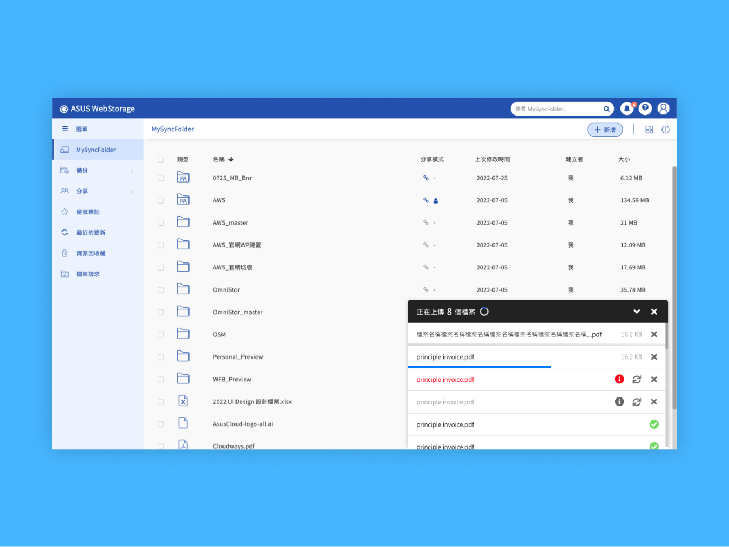Check the box for AWS folder
This screenshot has width=729, height=547.
160,200
